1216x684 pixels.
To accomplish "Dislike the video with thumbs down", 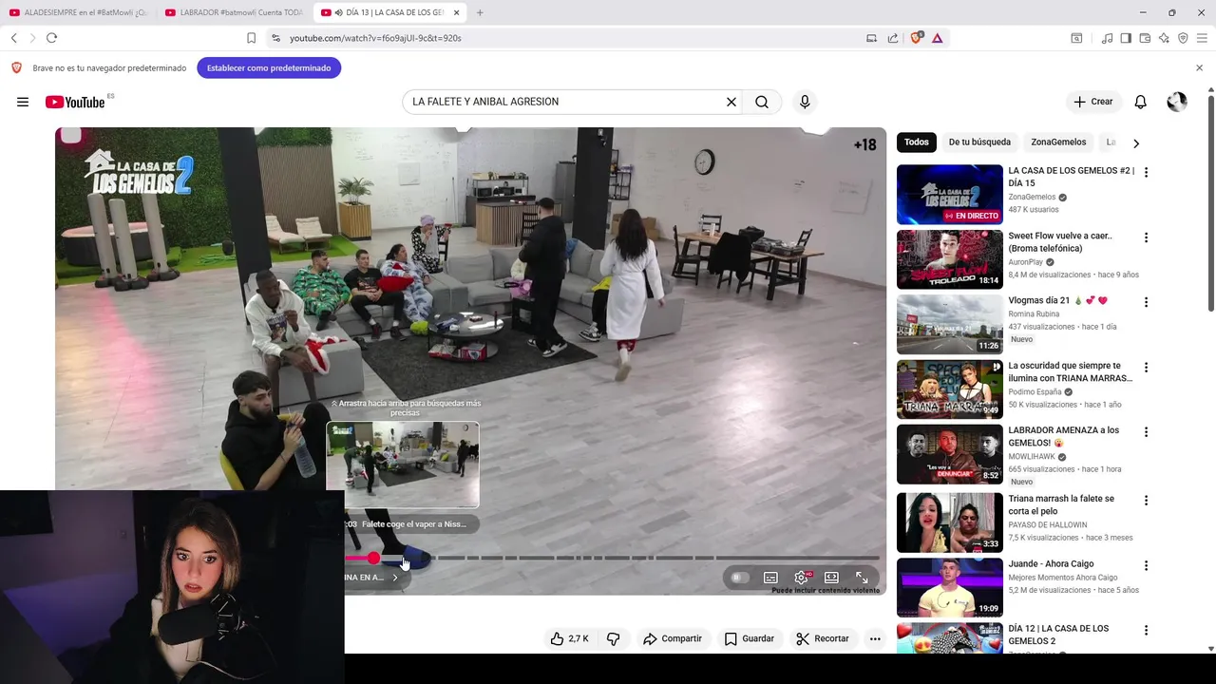I will coord(614,638).
